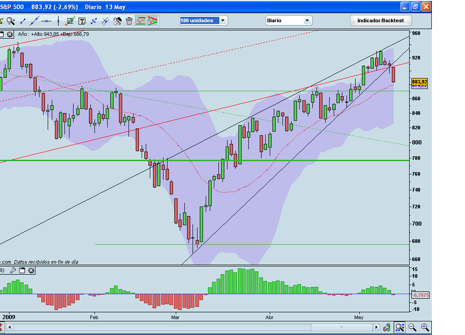Click the indicator value label -0,7075
The image size is (465, 335).
pyautogui.click(x=420, y=295)
